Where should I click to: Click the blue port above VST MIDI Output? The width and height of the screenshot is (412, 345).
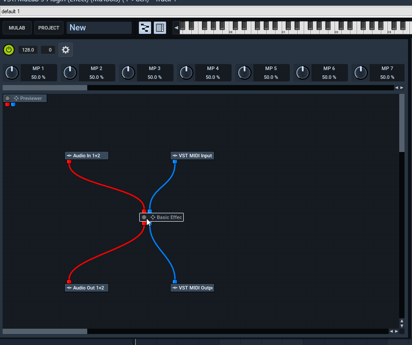pos(175,282)
